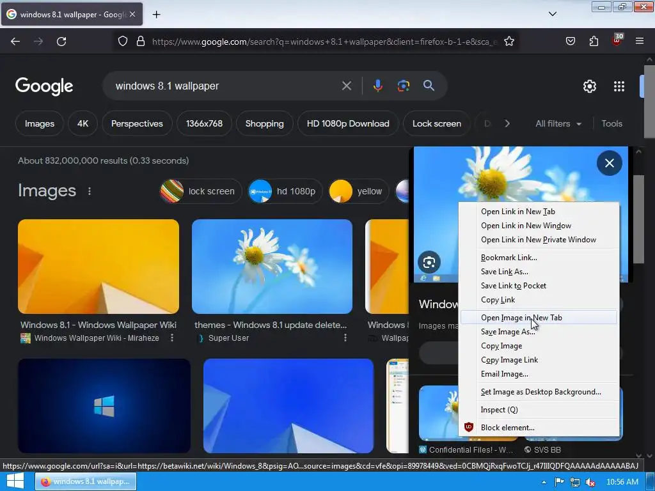Show hidden tray icons arrow

coord(544,482)
